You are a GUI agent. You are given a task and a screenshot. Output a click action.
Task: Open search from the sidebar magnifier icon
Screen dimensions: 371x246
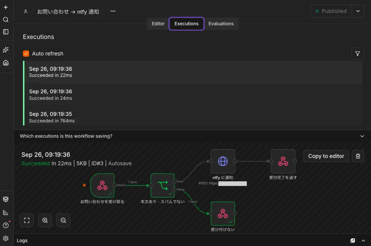point(6,19)
